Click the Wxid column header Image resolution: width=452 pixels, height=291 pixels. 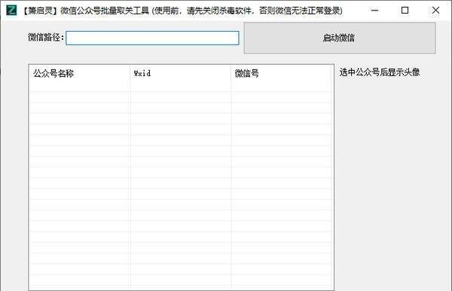[181, 73]
